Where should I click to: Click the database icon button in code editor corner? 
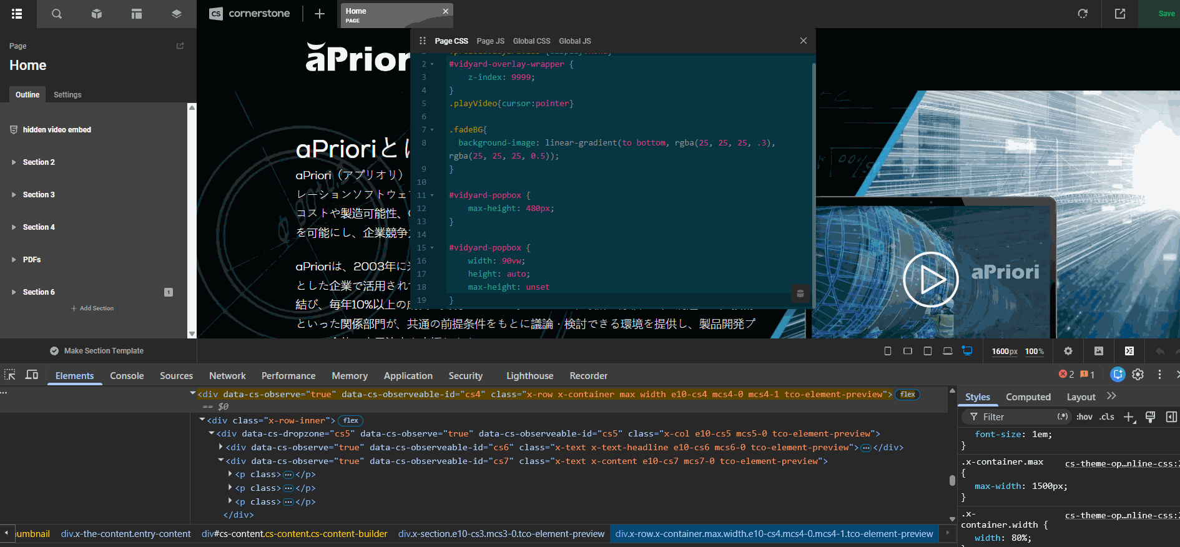pos(800,293)
